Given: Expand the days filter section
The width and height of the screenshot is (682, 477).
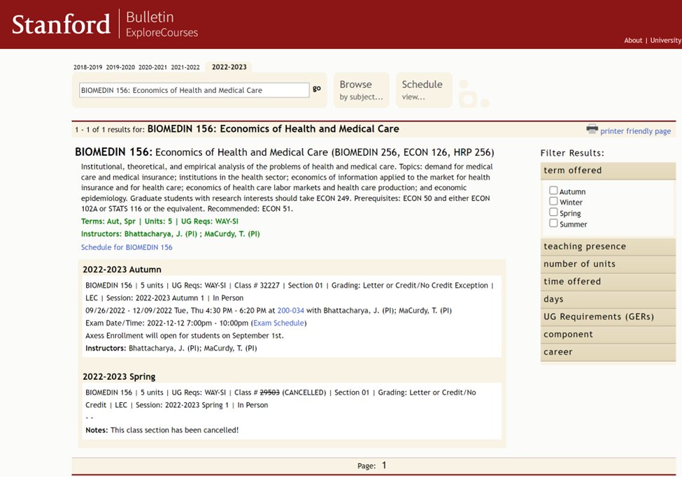Looking at the screenshot, I should [x=608, y=300].
